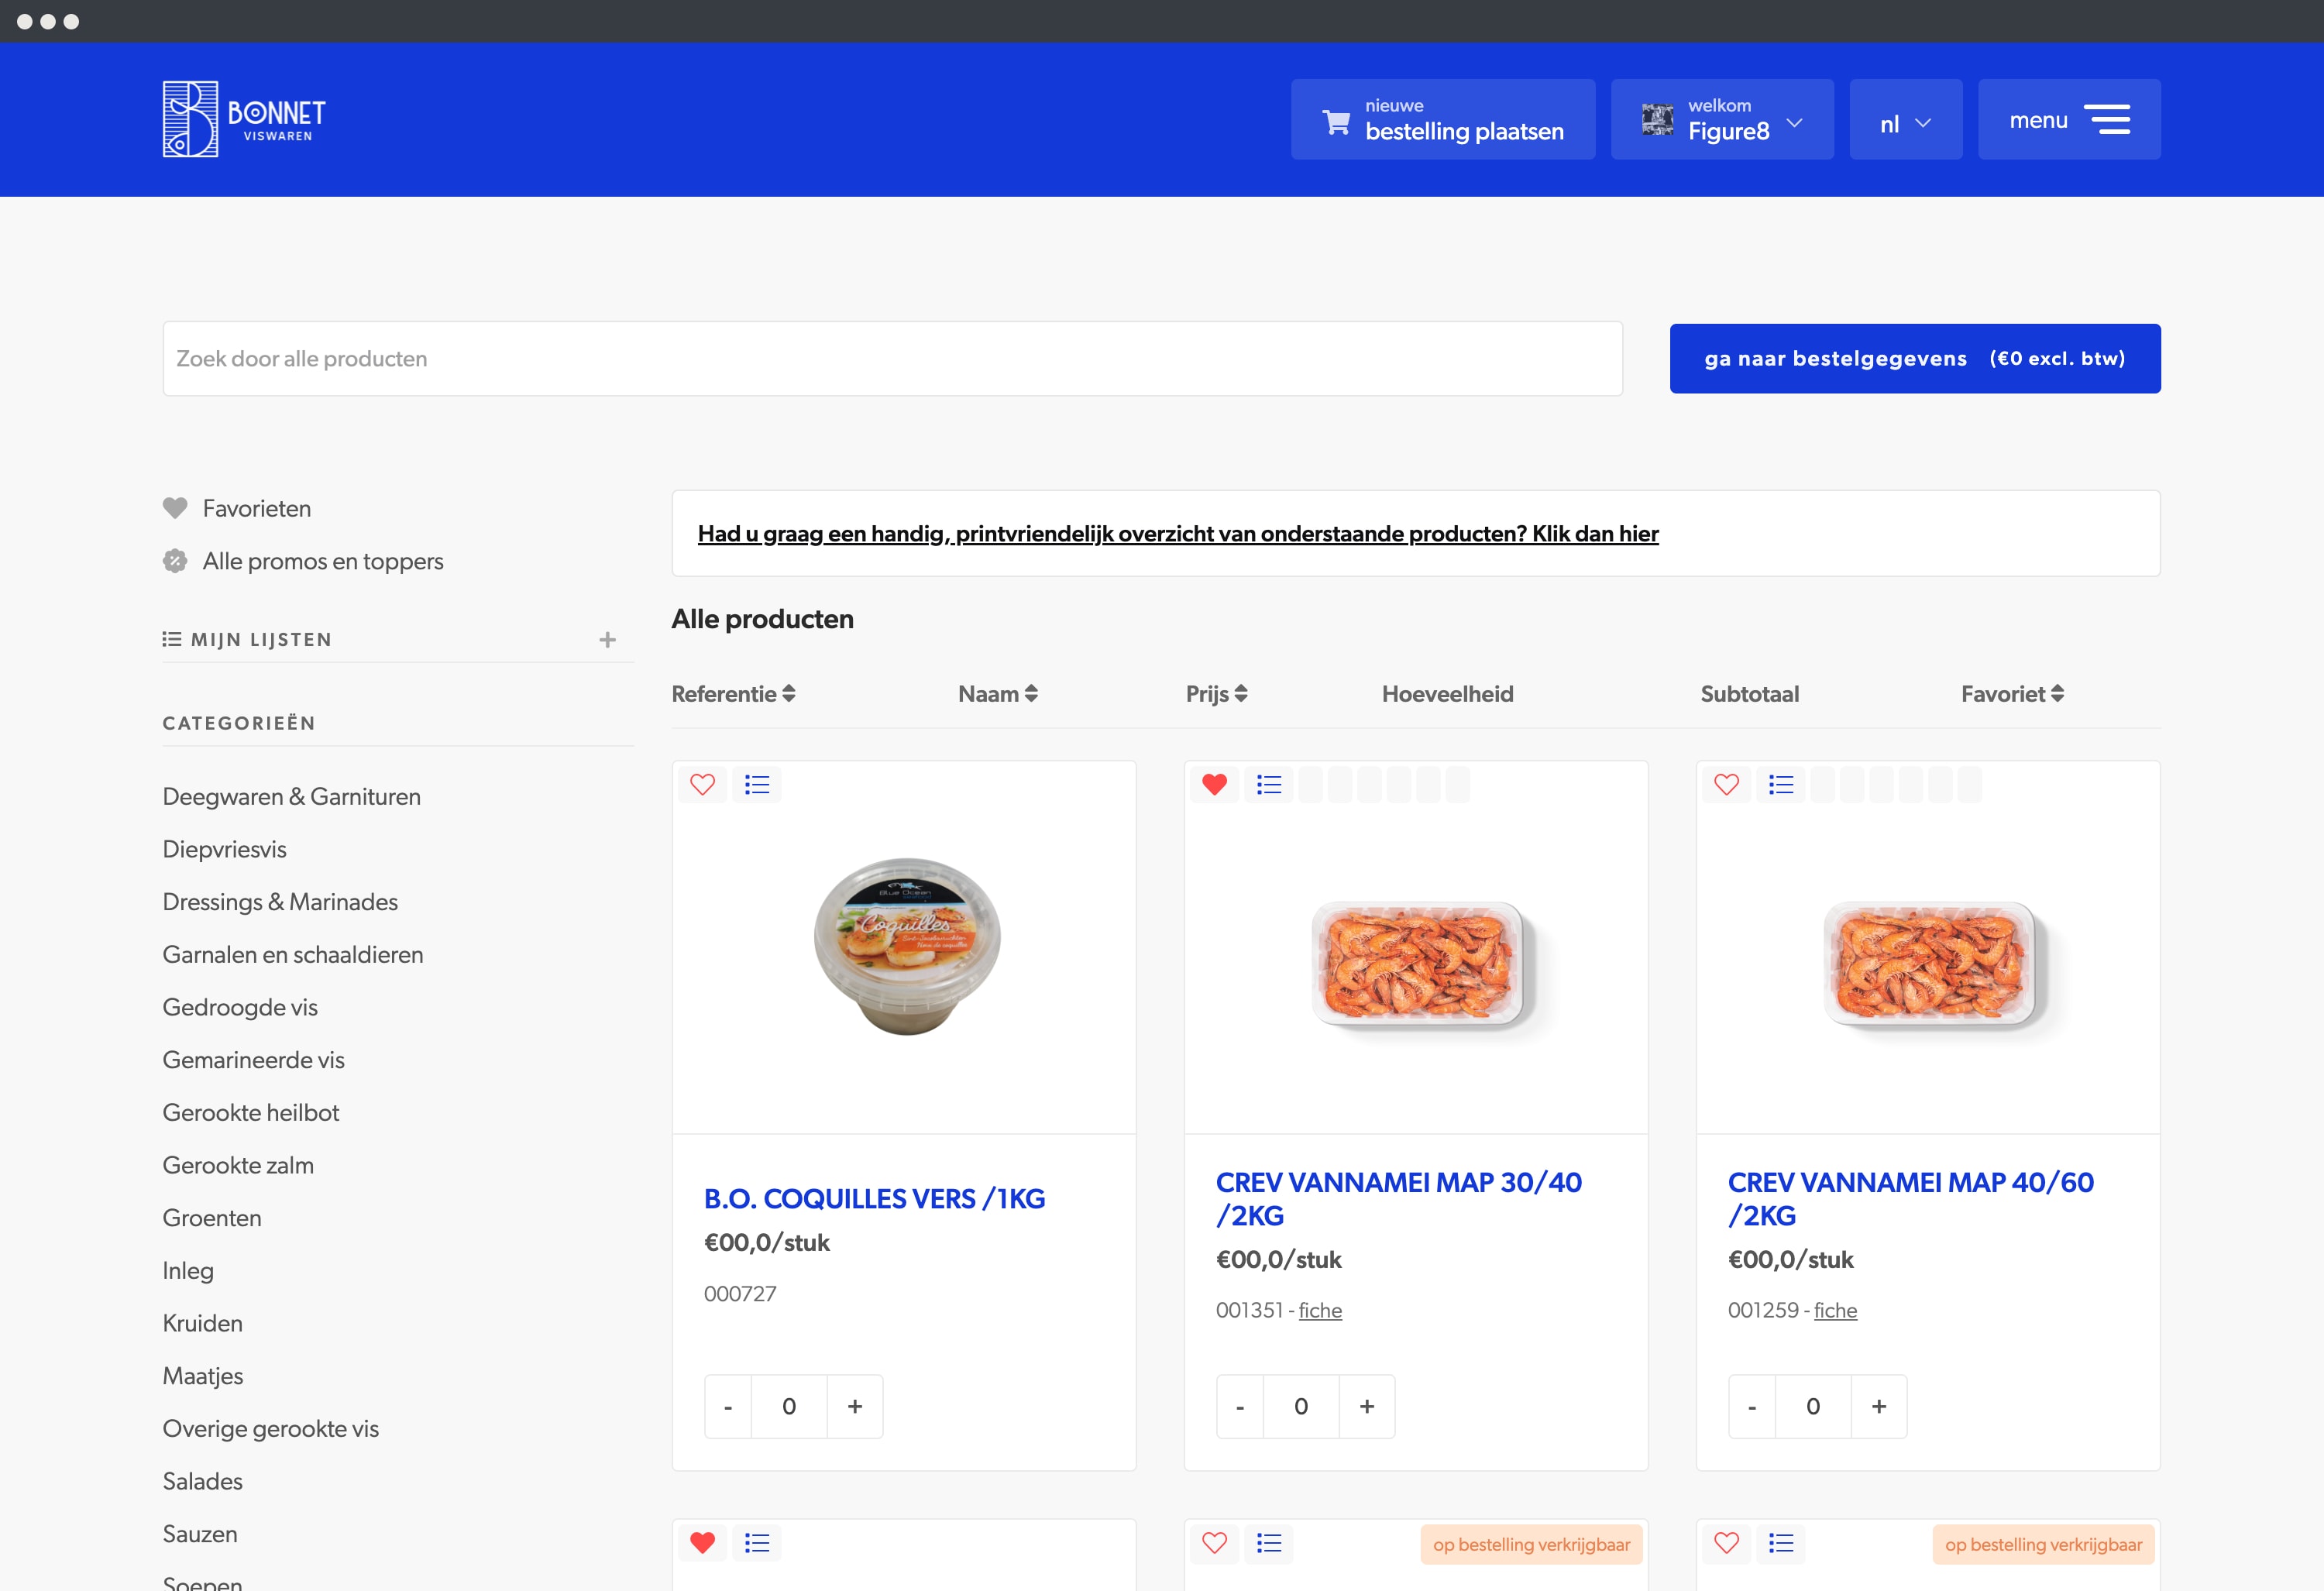The image size is (2324, 1591).
Task: Open list icon on B.O. Coquilles card
Action: pos(757,785)
